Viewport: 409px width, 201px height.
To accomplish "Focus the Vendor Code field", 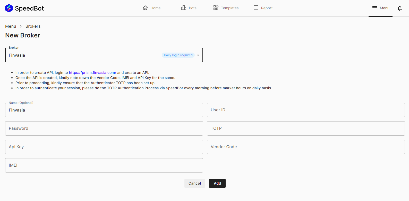I will coord(306,147).
